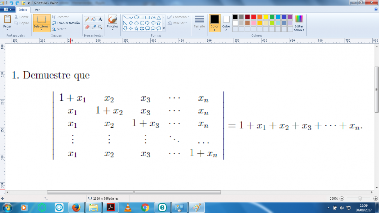379x213 pixels.
Task: Switch active color to Color 2
Action: pyautogui.click(x=226, y=23)
